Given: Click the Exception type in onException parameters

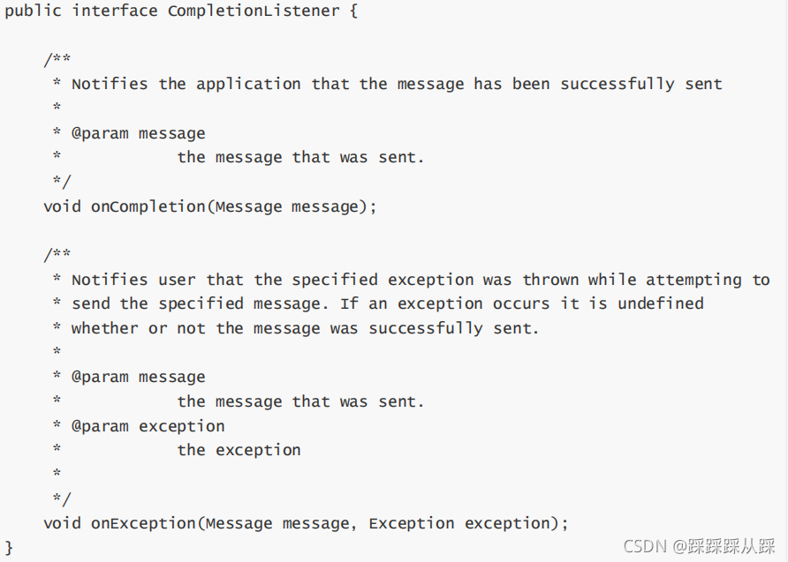Looking at the screenshot, I should point(412,523).
